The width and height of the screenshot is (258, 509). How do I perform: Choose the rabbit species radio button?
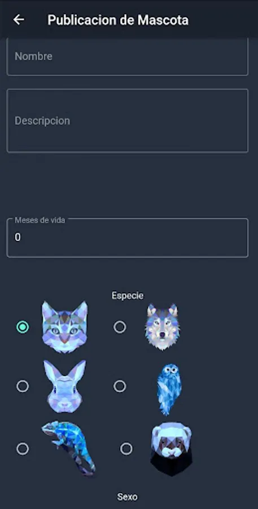(23, 386)
